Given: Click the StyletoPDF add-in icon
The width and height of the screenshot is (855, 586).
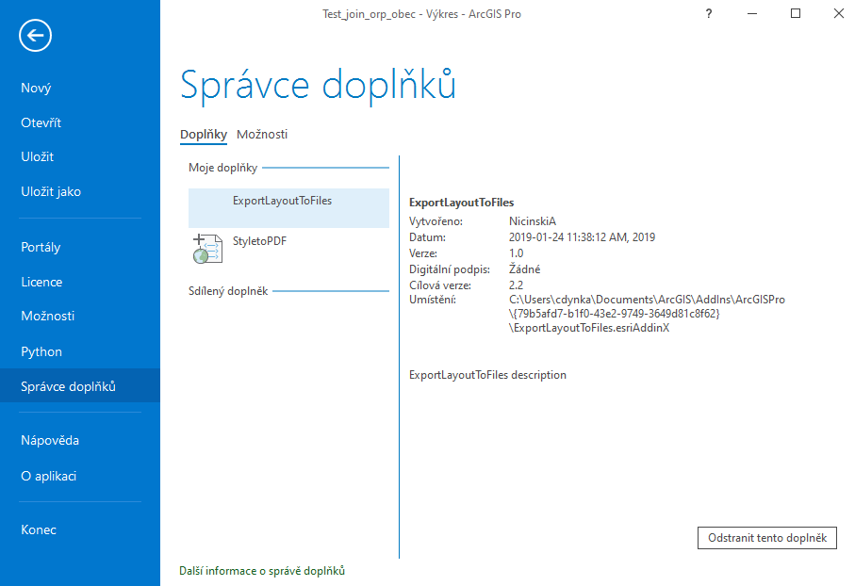Looking at the screenshot, I should [207, 249].
